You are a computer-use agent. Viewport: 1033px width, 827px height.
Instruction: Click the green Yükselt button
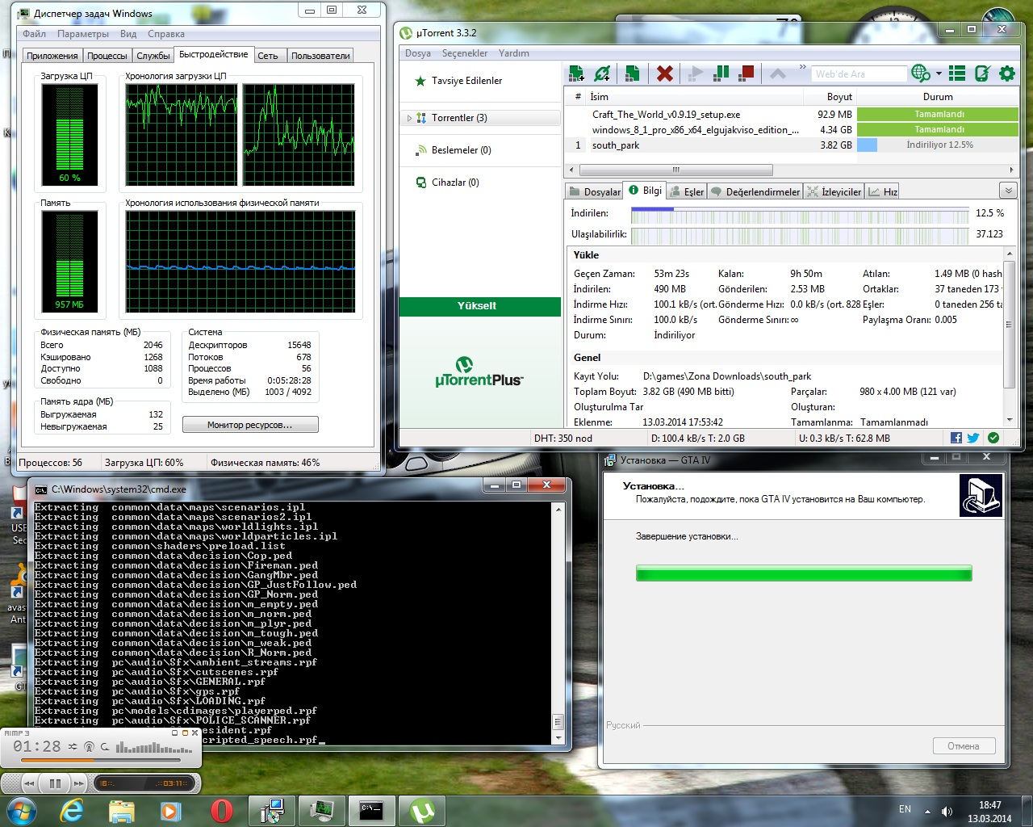coord(479,306)
